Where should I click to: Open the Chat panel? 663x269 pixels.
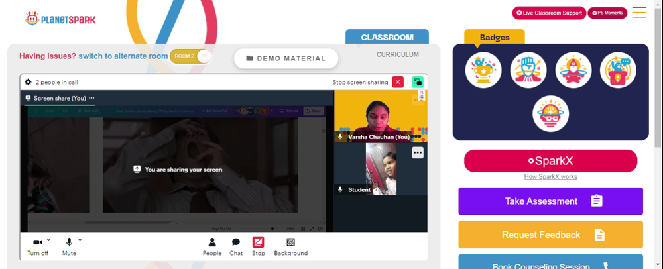[x=236, y=246]
